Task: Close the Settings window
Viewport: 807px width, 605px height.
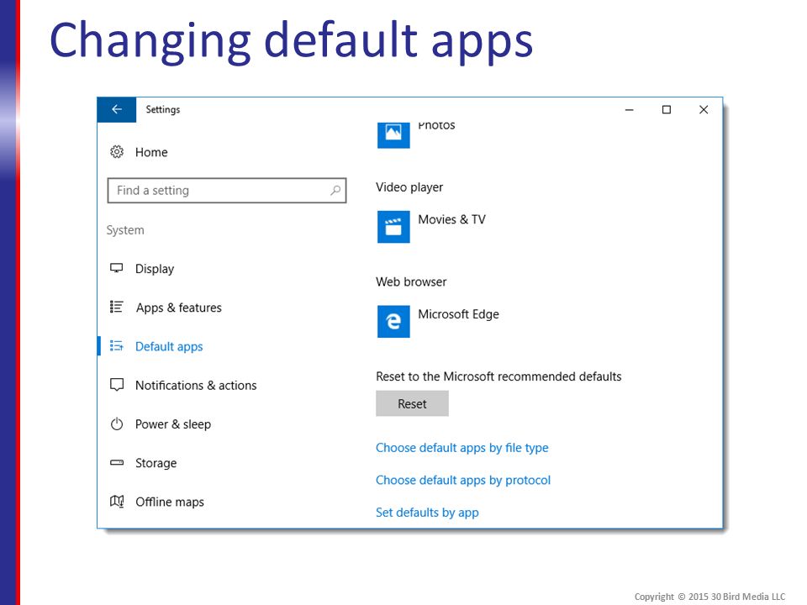Action: (x=704, y=109)
